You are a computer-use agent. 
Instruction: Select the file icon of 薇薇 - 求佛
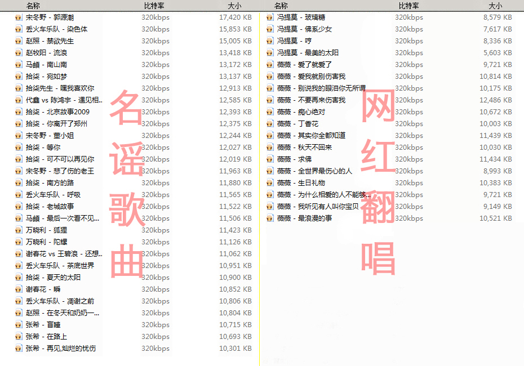(270, 159)
